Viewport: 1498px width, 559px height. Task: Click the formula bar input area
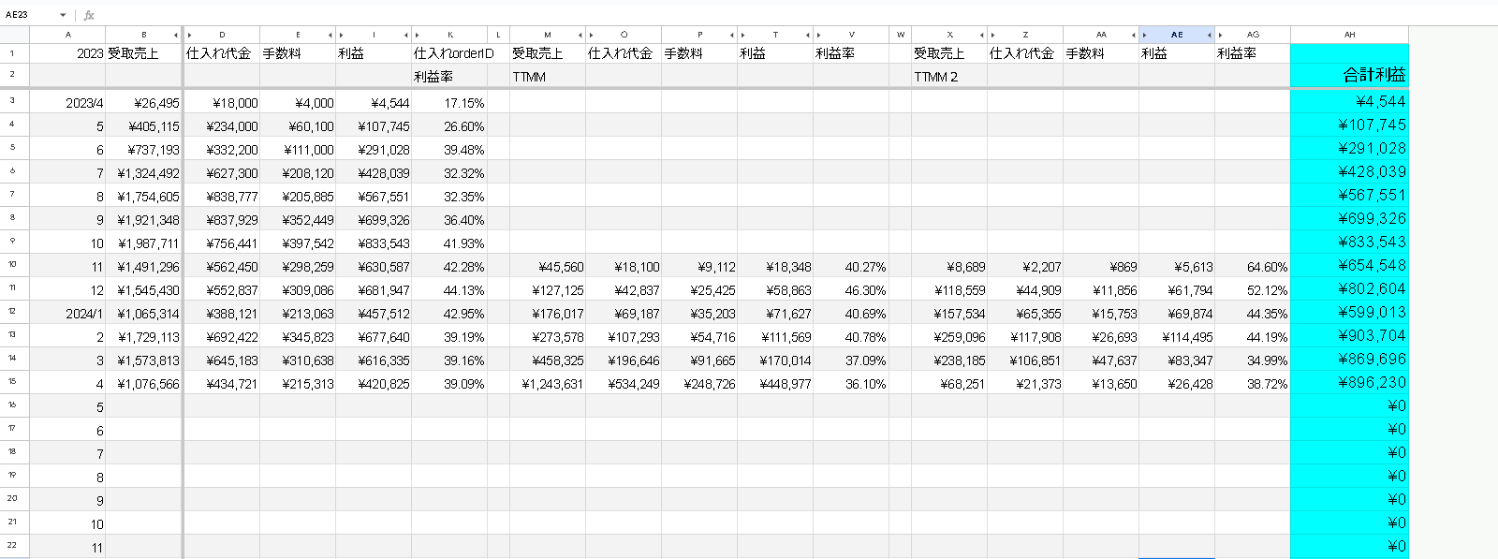[796, 15]
